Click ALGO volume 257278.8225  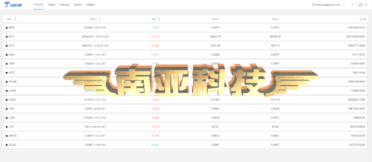coord(357,145)
